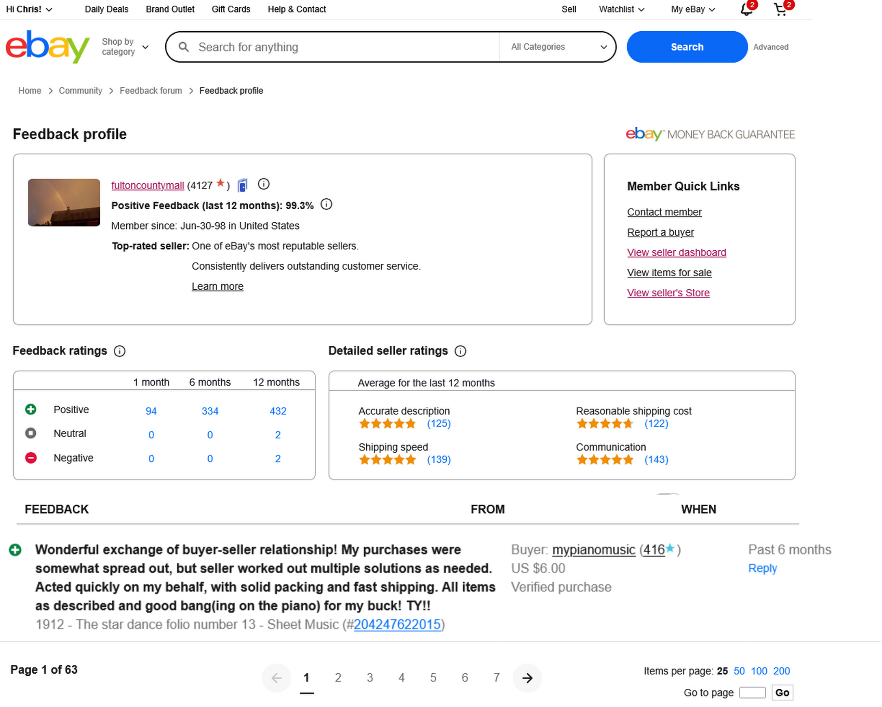Open the Daily Deals menu item

click(x=106, y=9)
